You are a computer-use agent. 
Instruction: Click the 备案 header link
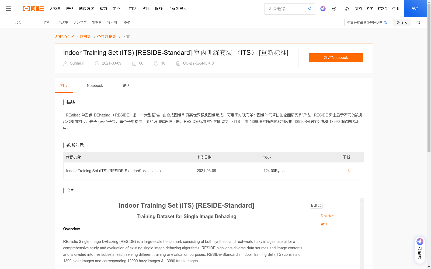(x=370, y=9)
